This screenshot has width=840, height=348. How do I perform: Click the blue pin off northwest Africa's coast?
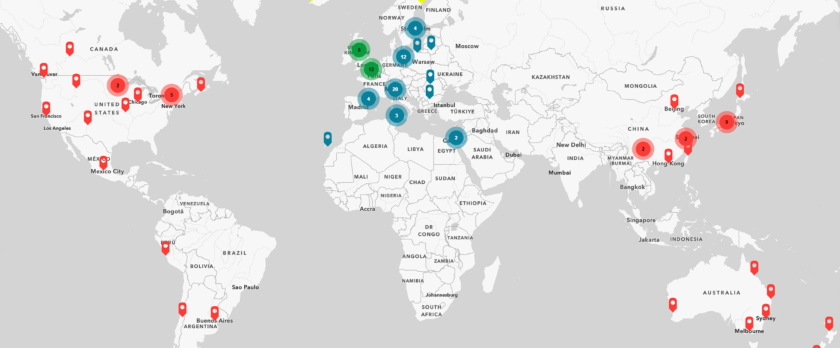pyautogui.click(x=327, y=138)
